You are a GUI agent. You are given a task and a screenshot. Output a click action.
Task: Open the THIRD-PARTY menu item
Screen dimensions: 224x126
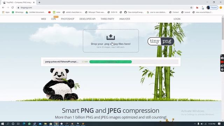point(107,19)
